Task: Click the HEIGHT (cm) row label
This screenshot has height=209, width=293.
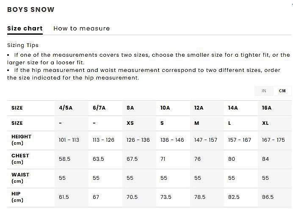Action: [x=21, y=140]
